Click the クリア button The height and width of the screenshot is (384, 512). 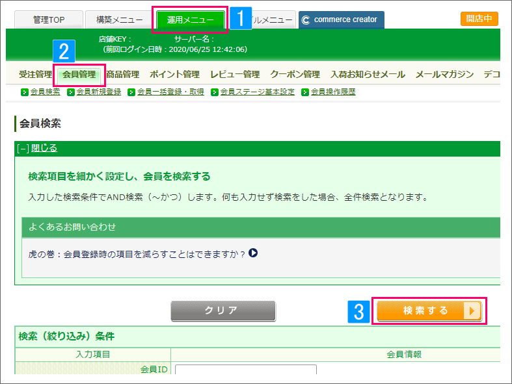[x=223, y=311]
